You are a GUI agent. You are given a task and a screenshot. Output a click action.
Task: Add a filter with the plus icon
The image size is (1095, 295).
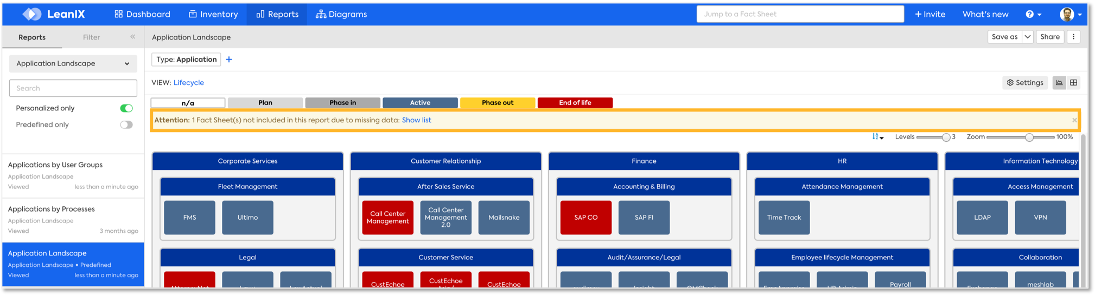pos(229,60)
